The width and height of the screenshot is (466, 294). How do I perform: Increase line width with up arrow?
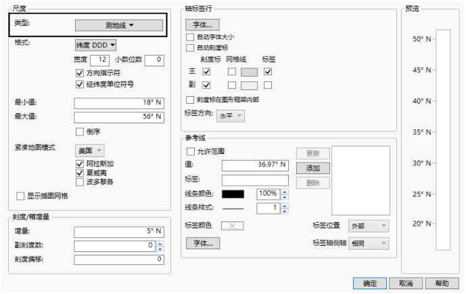285,206
